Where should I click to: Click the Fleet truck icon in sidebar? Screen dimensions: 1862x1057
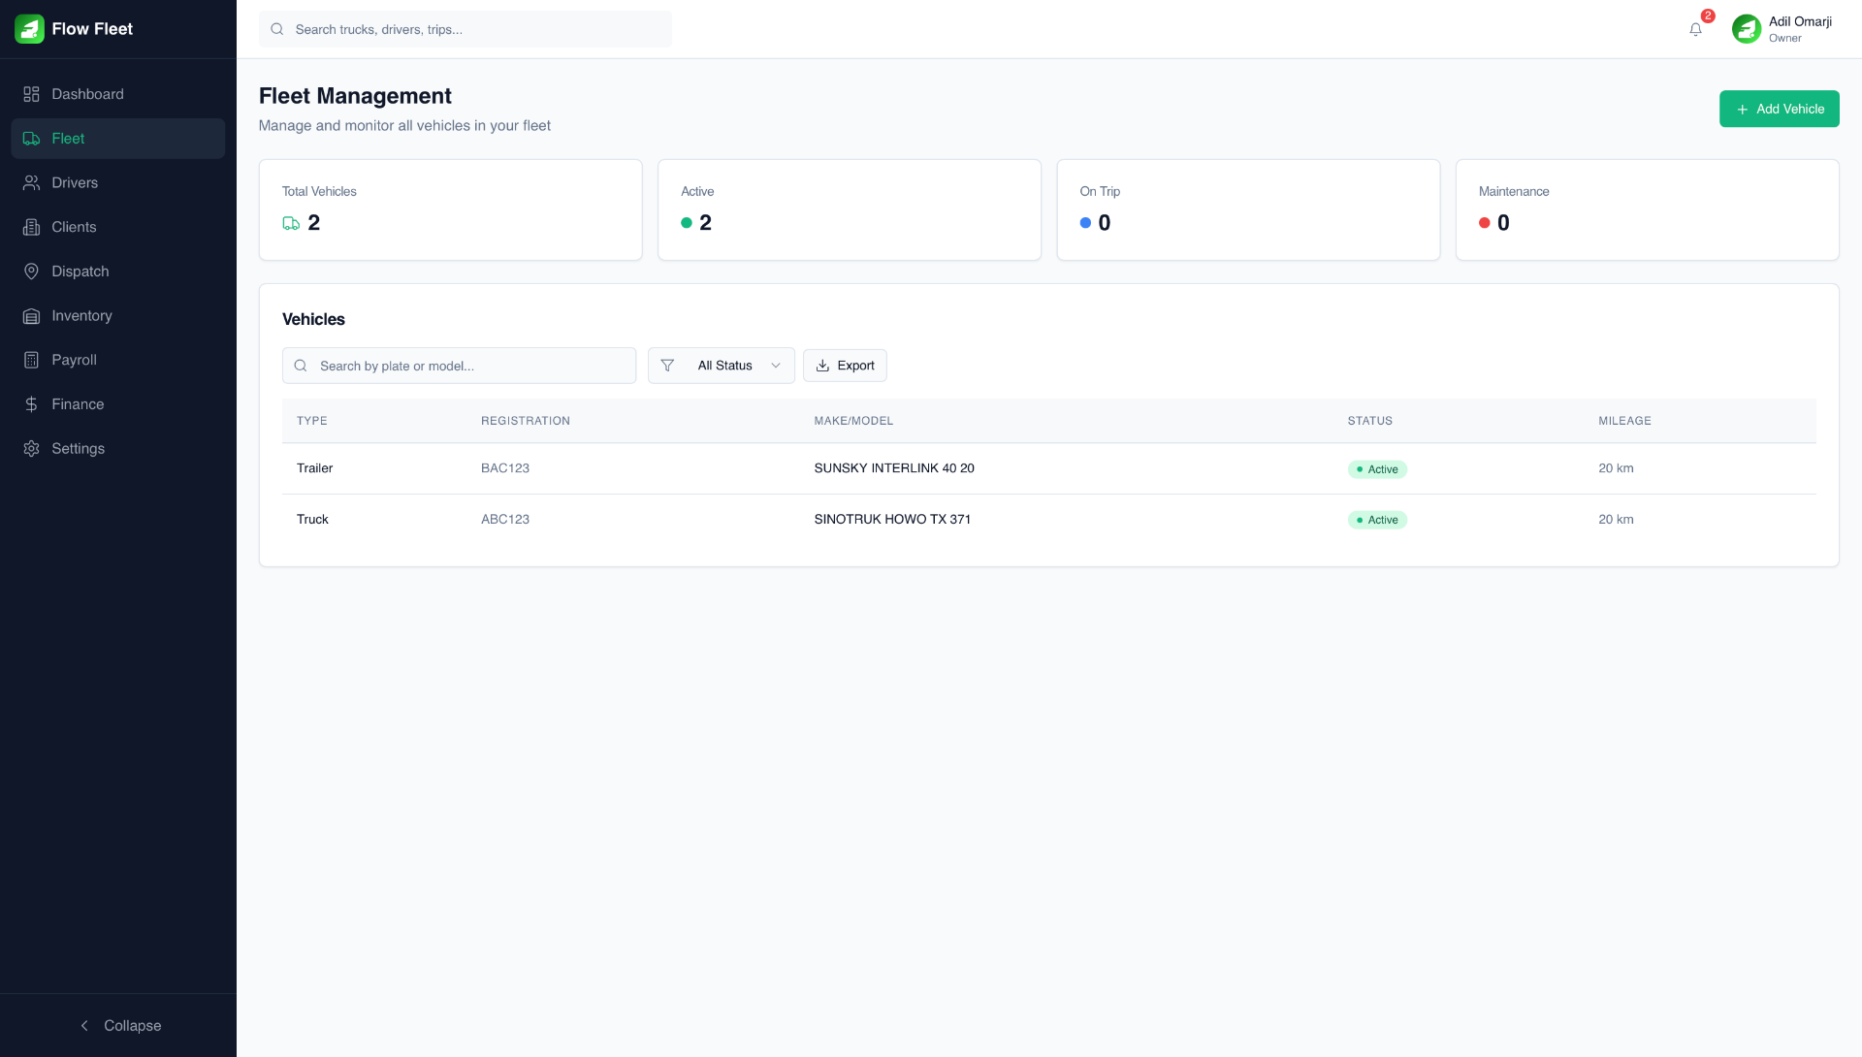pyautogui.click(x=31, y=139)
